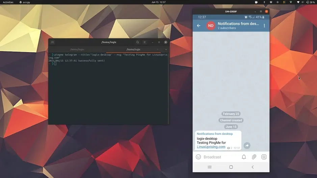The width and height of the screenshot is (317, 178).
Task: Open the Activities overview
Action: [x=8, y=2]
